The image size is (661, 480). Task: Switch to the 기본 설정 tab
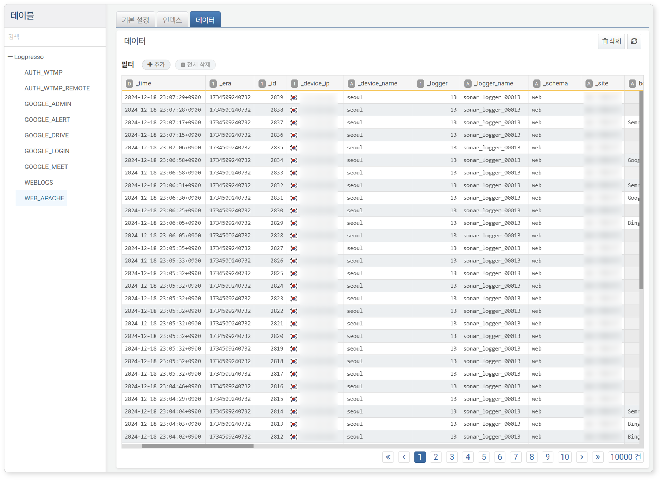pyautogui.click(x=136, y=20)
